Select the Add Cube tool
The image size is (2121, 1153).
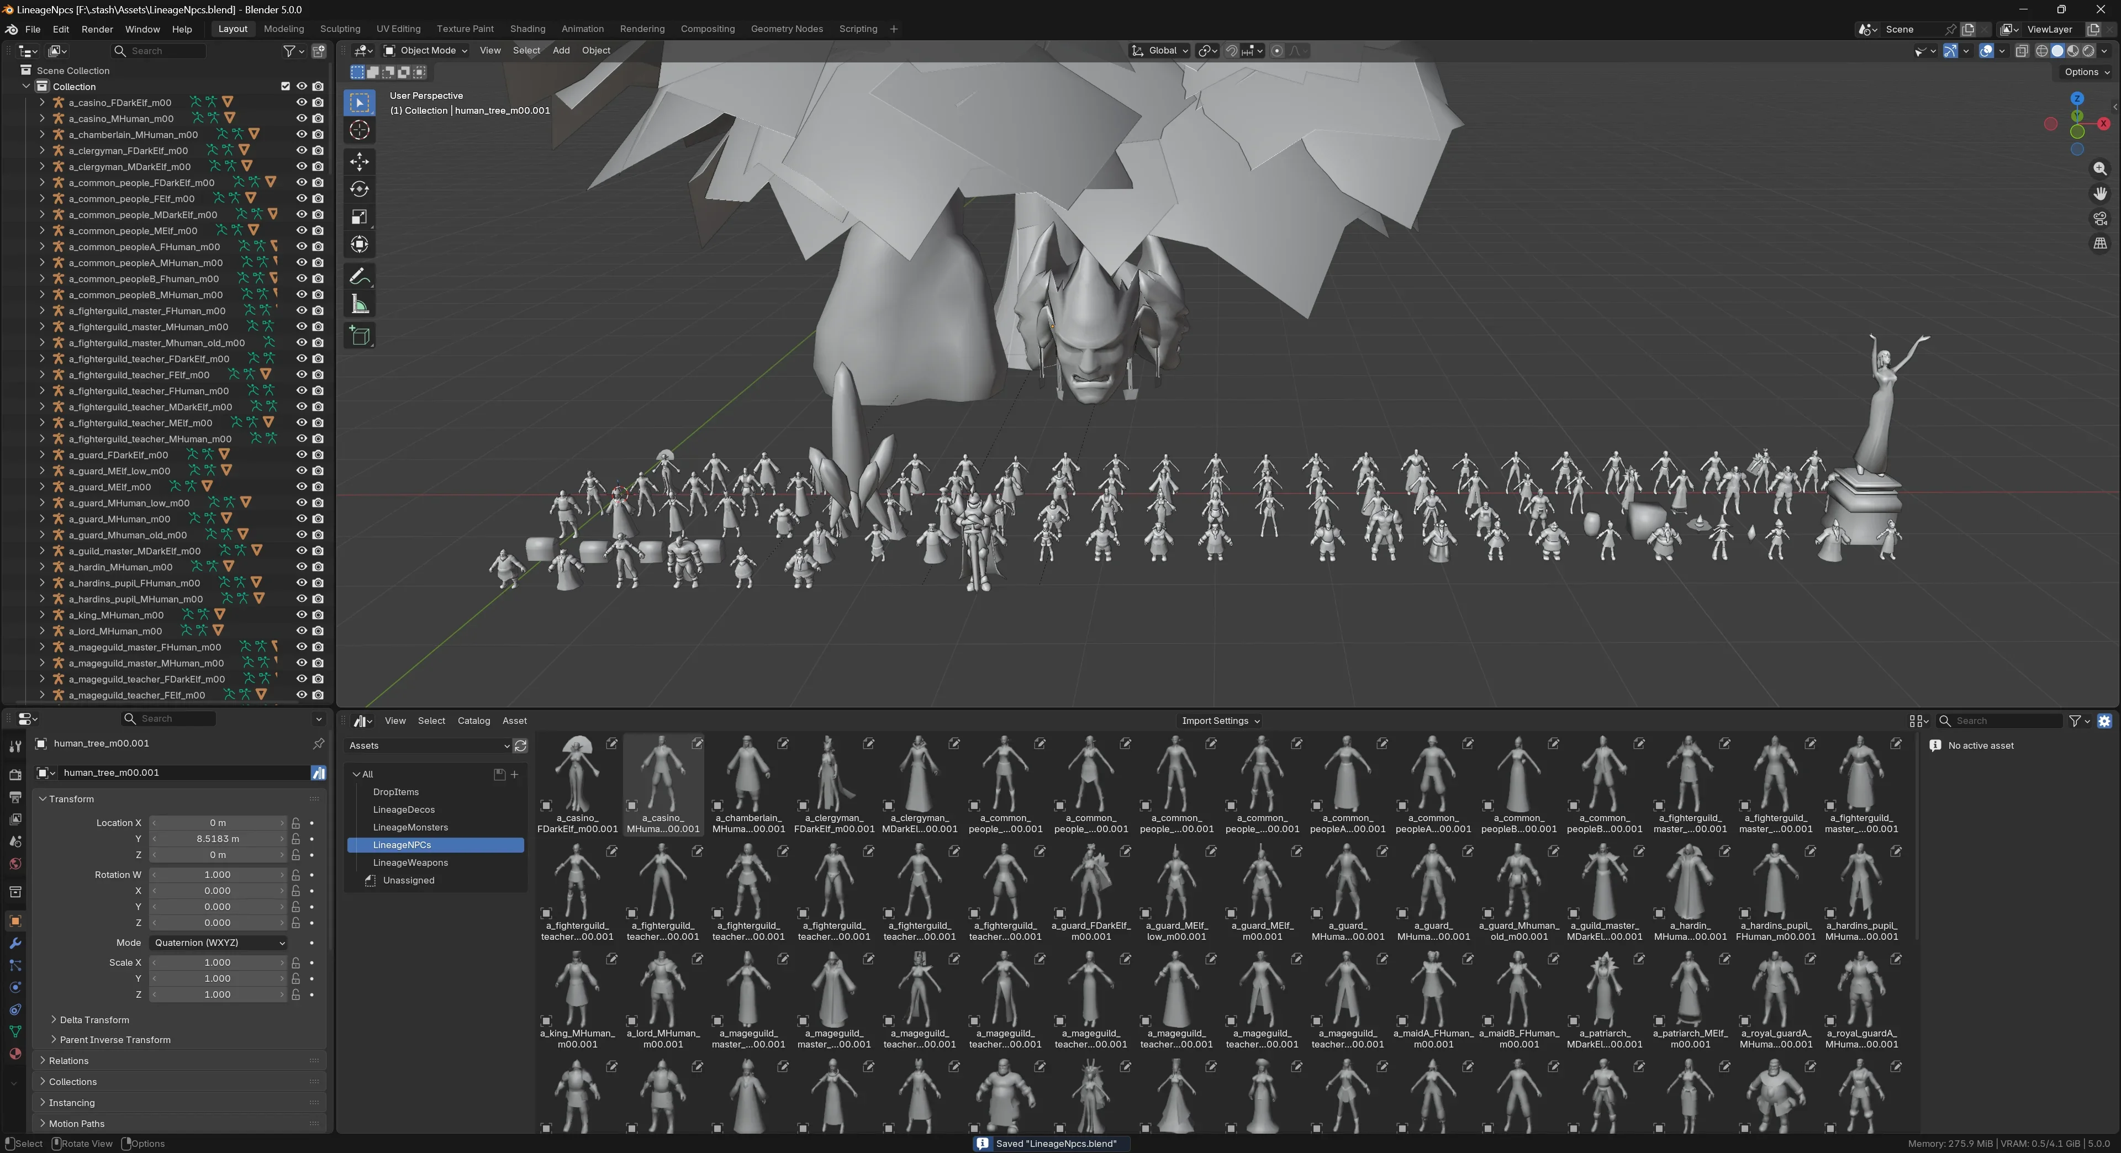360,336
